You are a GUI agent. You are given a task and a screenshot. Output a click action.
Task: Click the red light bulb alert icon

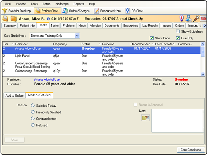pos(182,18)
